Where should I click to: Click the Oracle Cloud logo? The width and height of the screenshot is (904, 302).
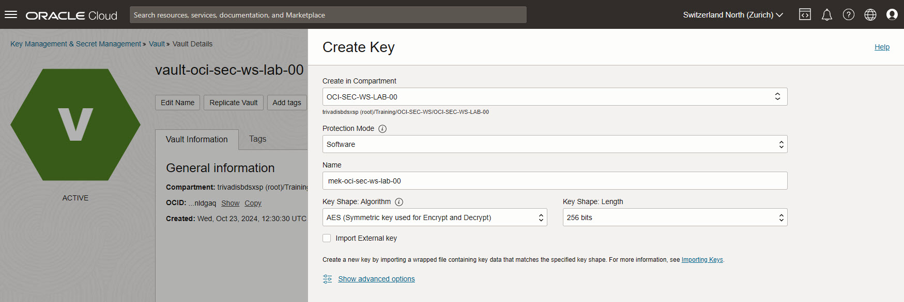click(71, 15)
